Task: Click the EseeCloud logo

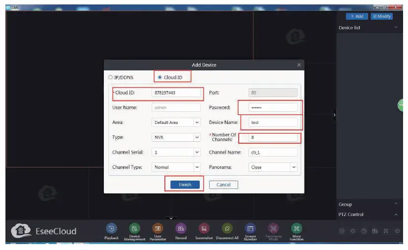Action: 44,230
